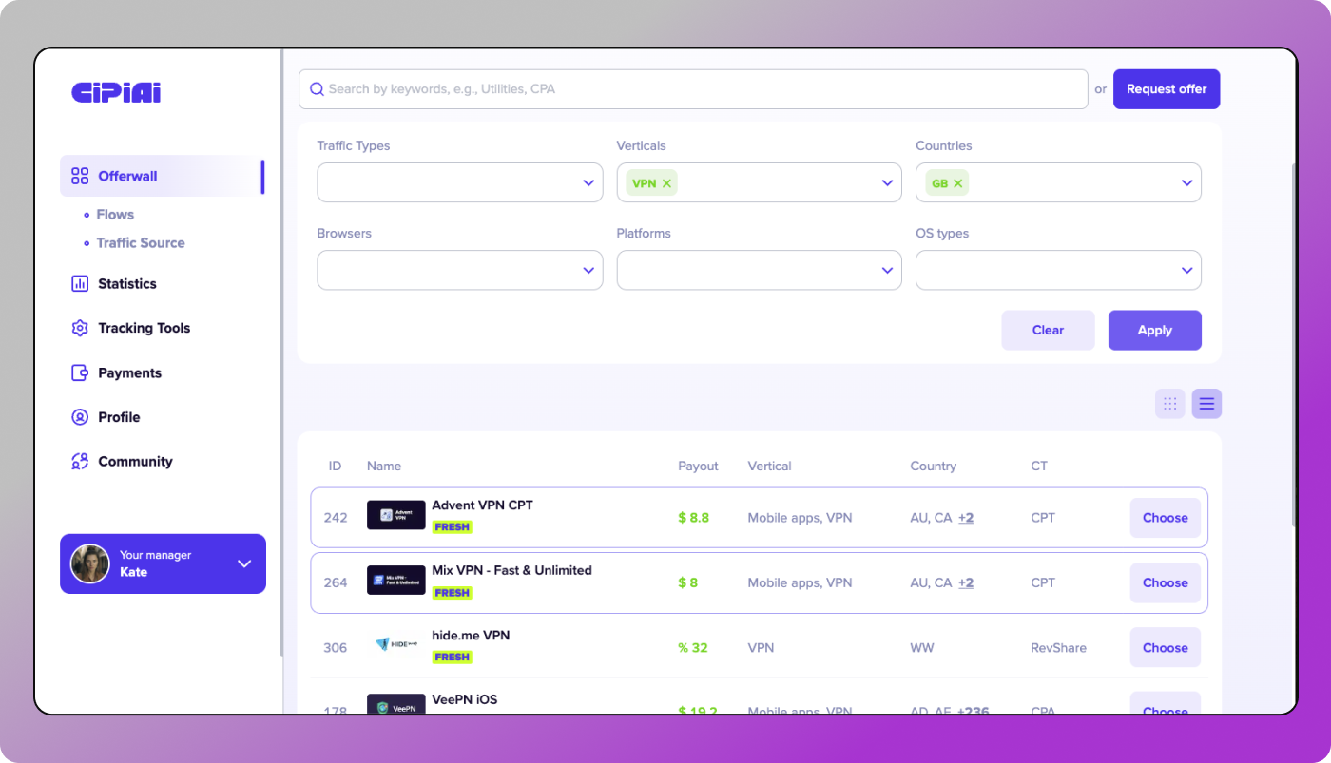Viewport: 1331px width, 763px height.
Task: Click manager Kate's avatar photo
Action: click(90, 563)
